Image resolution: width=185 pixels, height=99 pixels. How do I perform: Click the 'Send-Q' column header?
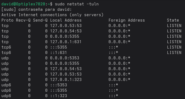[40, 20]
